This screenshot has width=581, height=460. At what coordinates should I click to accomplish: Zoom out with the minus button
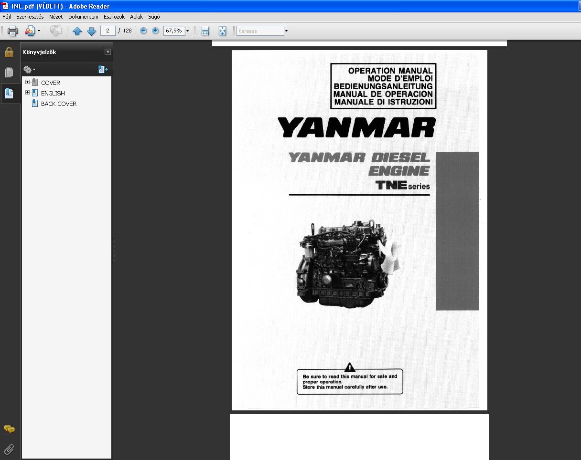(143, 31)
